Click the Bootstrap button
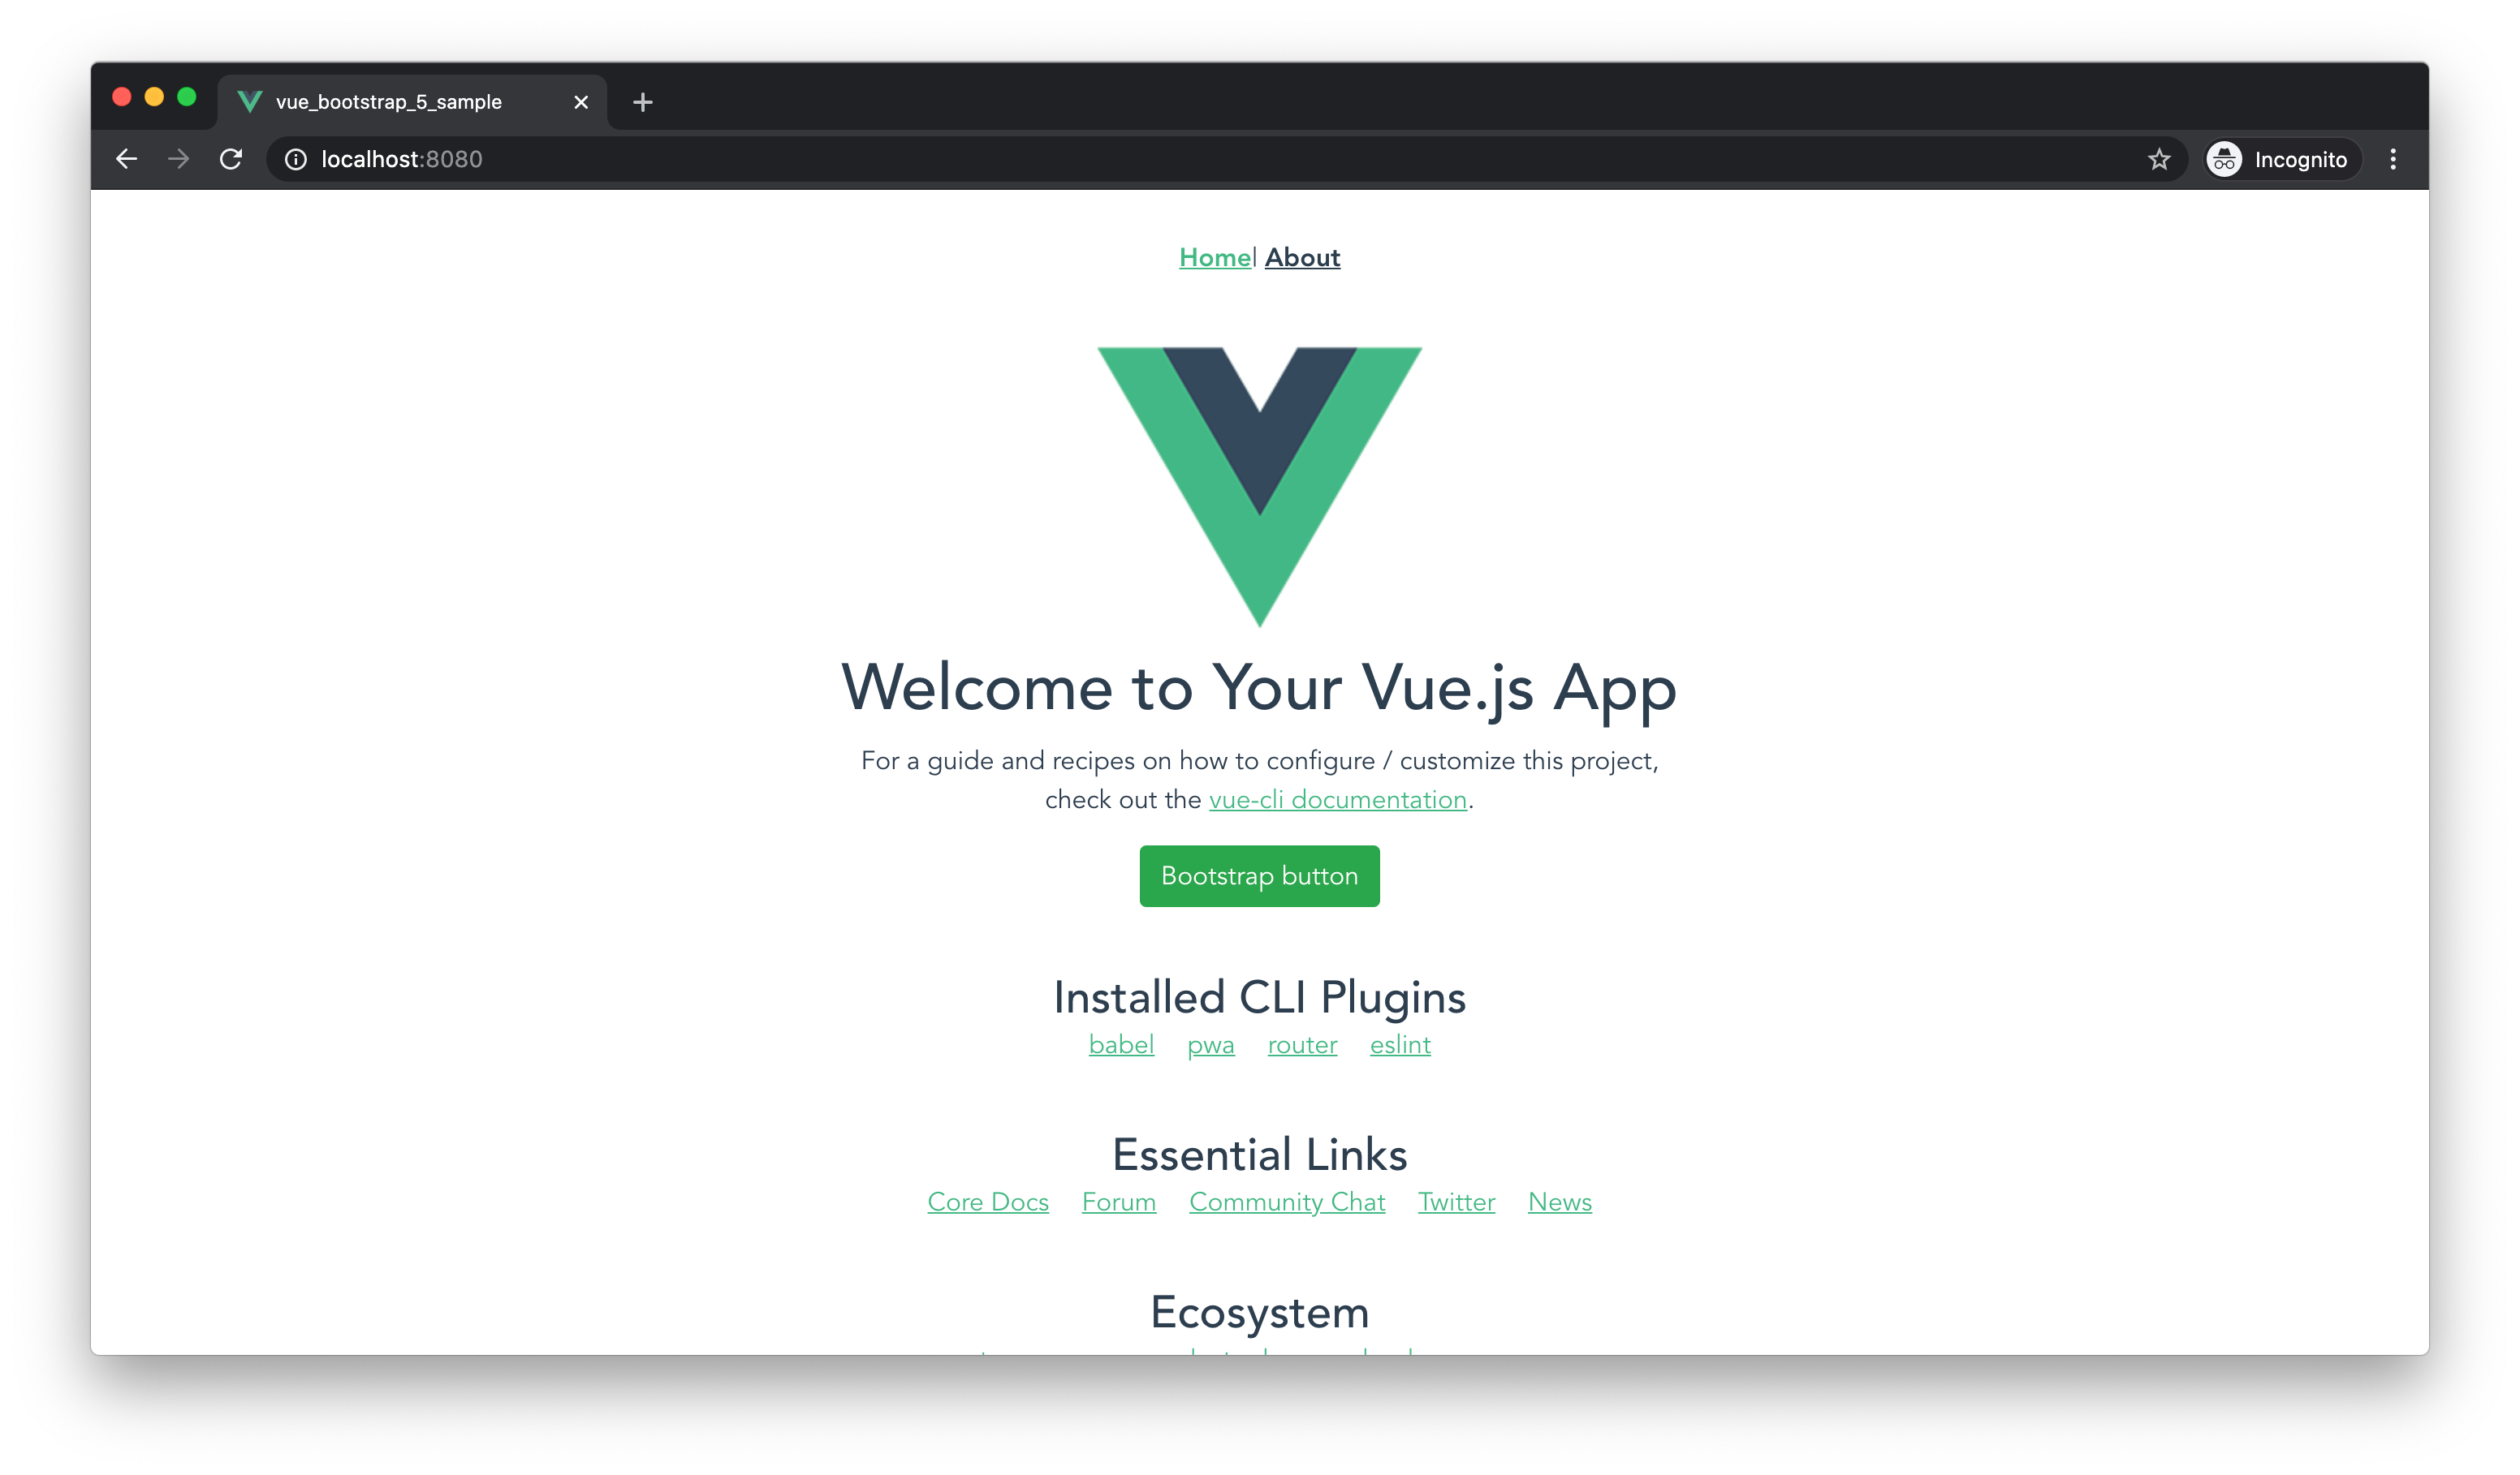Viewport: 2520px width, 1475px height. click(1259, 875)
